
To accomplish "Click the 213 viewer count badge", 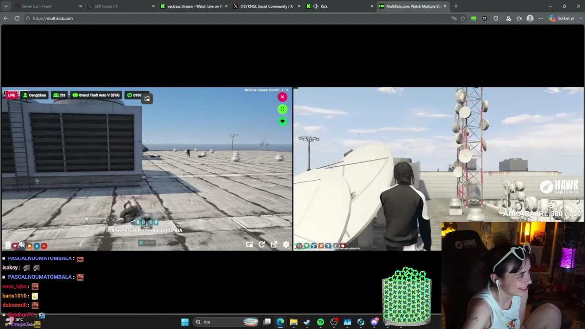I will pos(59,95).
